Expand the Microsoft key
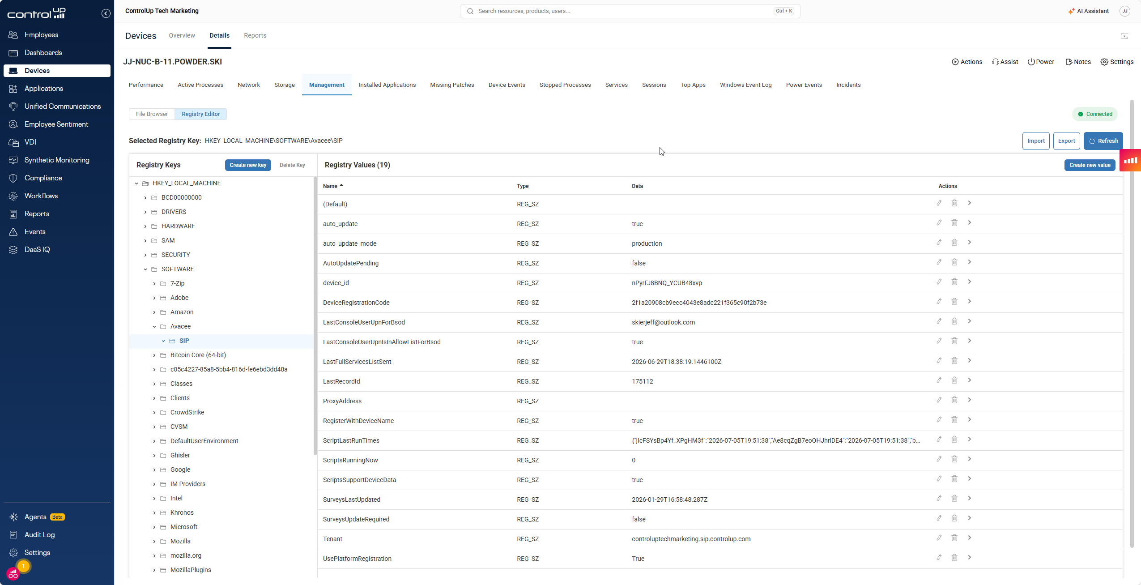Image resolution: width=1141 pixels, height=585 pixels. (154, 527)
